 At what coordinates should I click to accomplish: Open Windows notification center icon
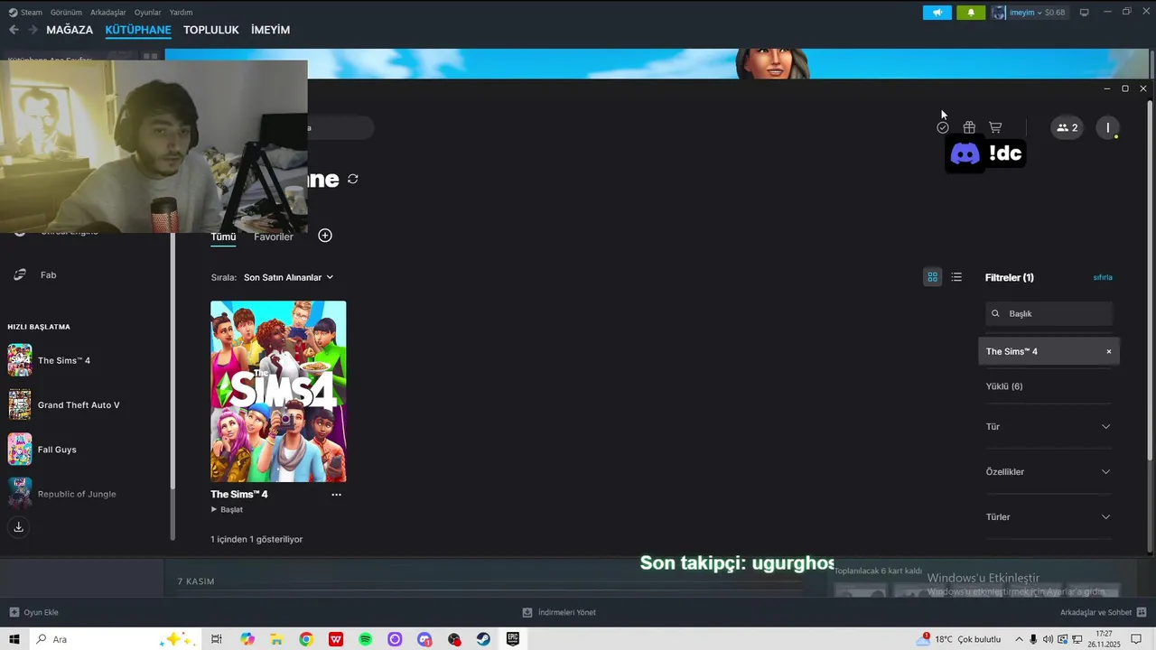coord(1137,639)
